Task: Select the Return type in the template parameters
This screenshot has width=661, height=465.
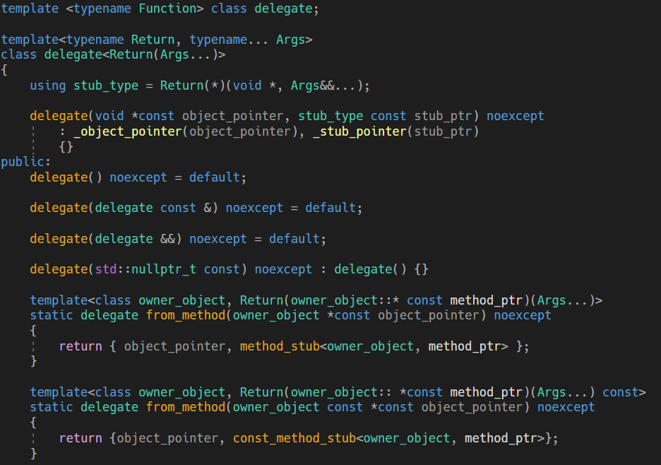Action: pyautogui.click(x=153, y=39)
